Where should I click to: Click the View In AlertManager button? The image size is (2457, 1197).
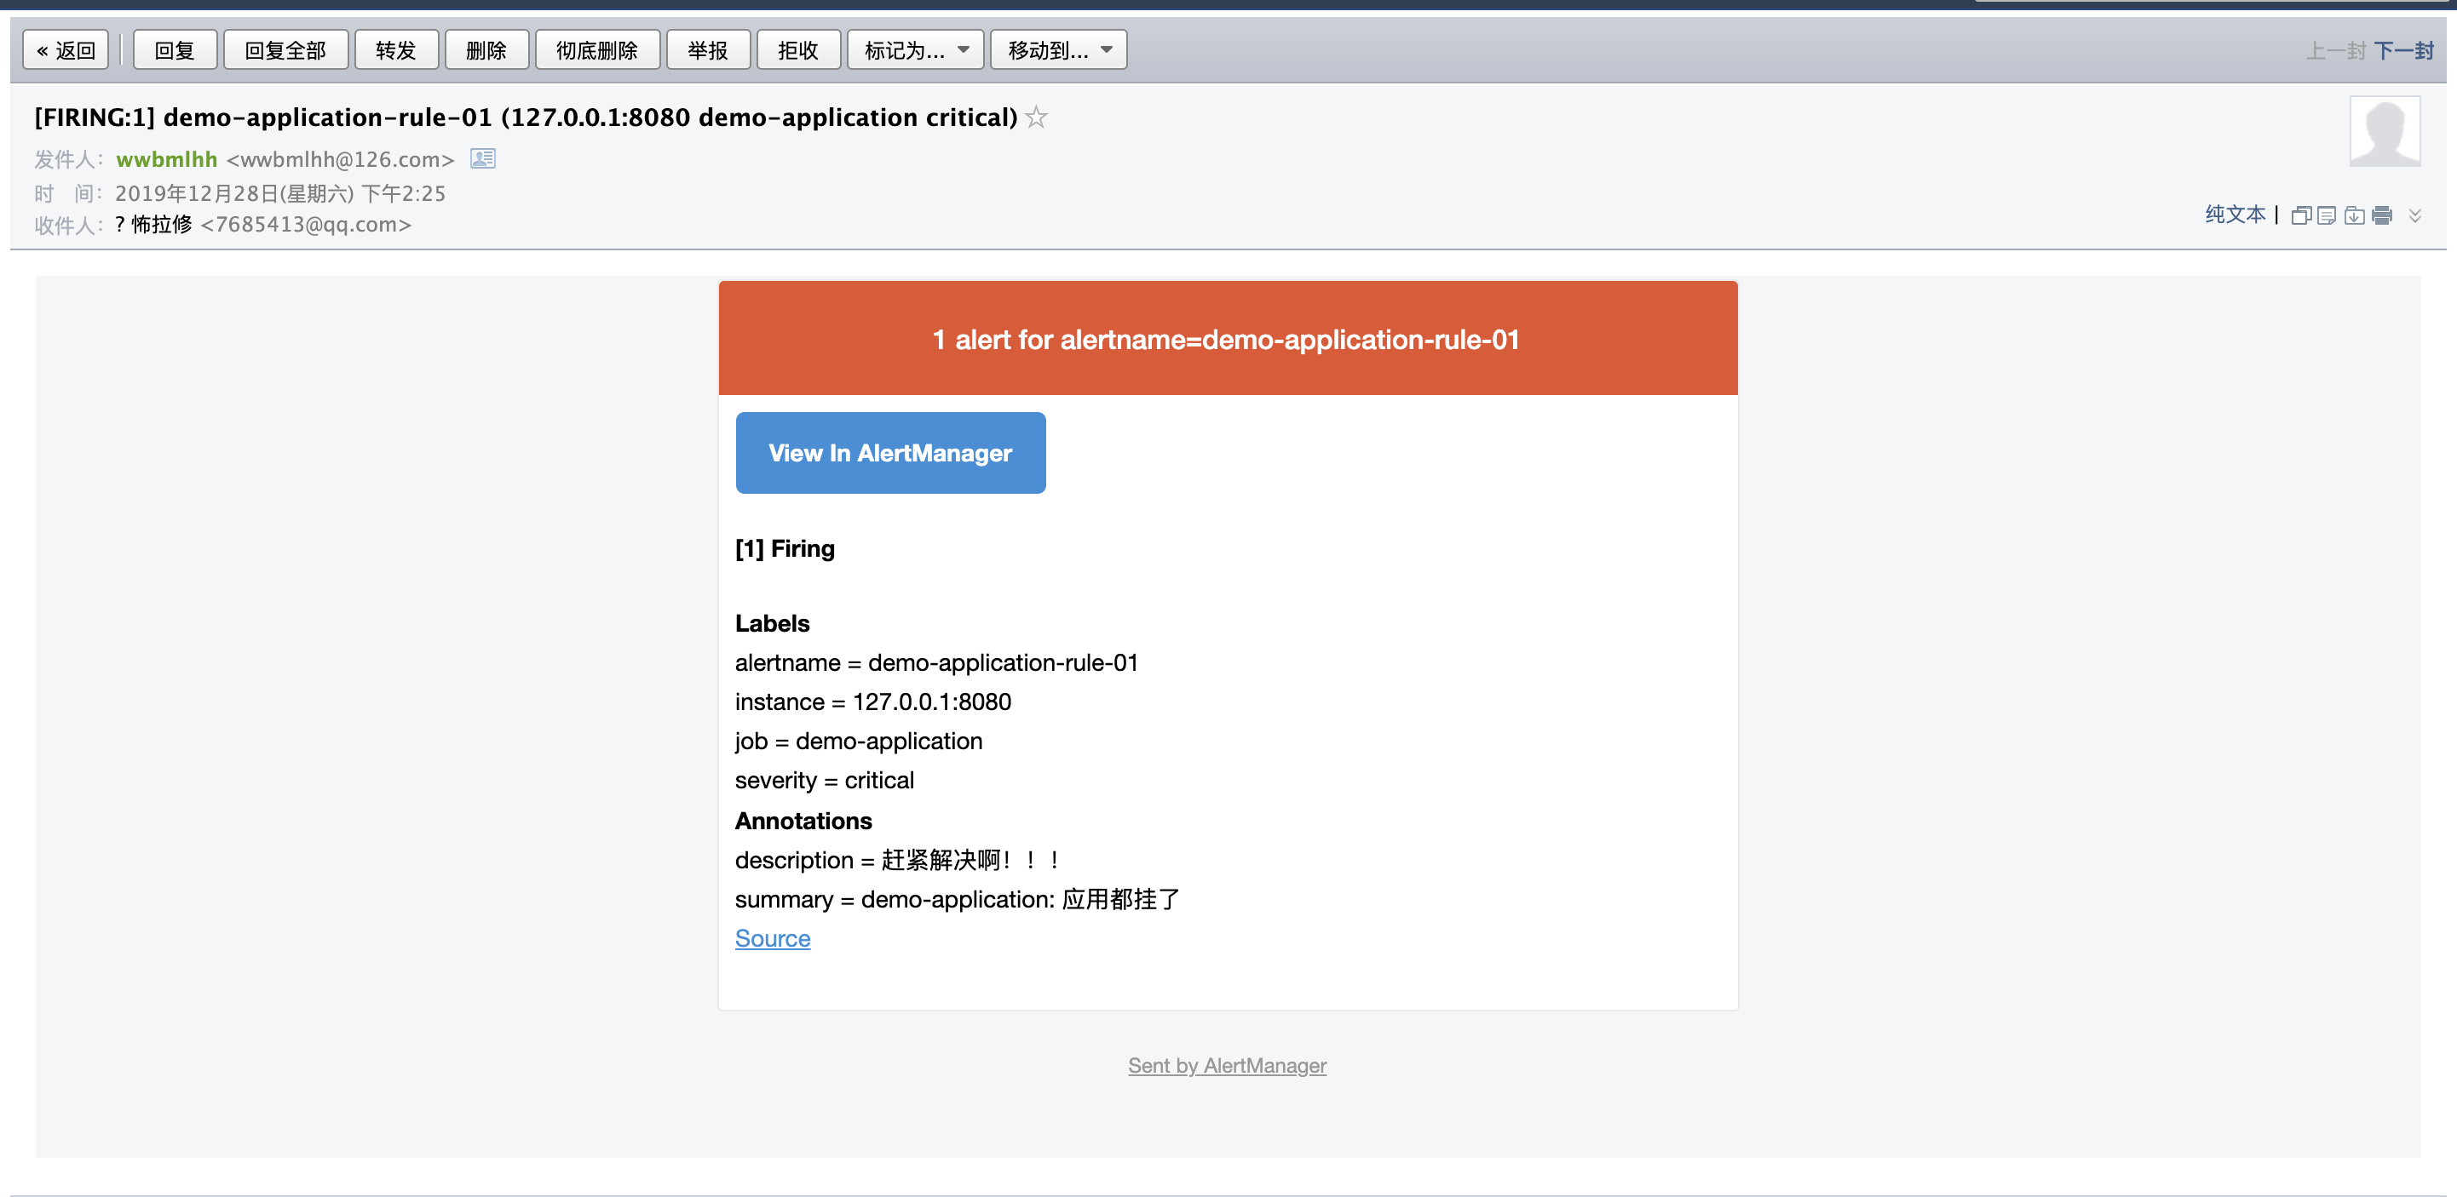[x=890, y=455]
